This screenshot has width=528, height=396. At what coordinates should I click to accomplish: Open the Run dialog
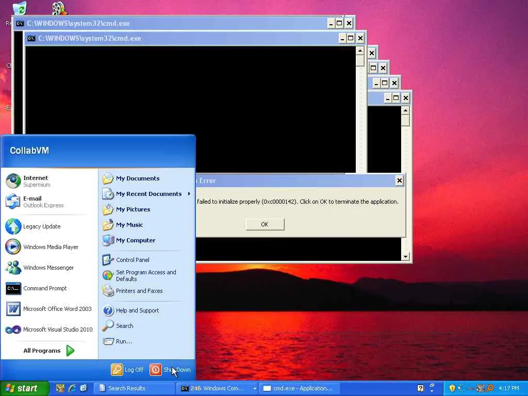coord(124,341)
